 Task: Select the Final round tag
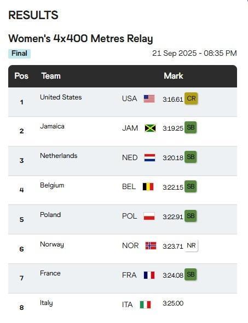19,54
